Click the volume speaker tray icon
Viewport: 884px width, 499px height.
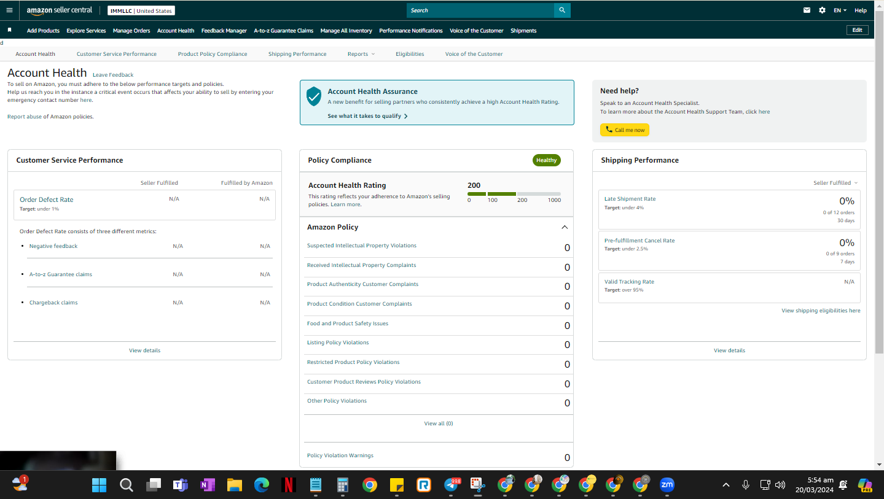point(780,485)
